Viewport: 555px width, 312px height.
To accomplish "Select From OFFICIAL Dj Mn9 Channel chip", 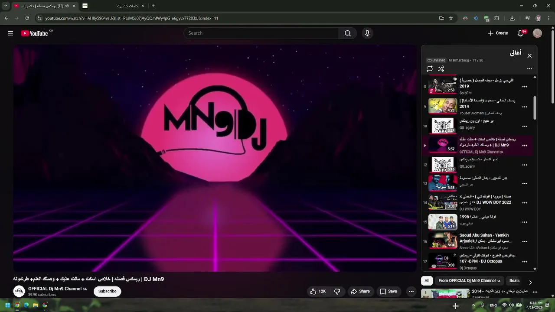I will click(x=469, y=281).
